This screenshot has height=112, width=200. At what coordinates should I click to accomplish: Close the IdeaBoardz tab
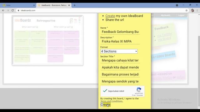[69, 5]
